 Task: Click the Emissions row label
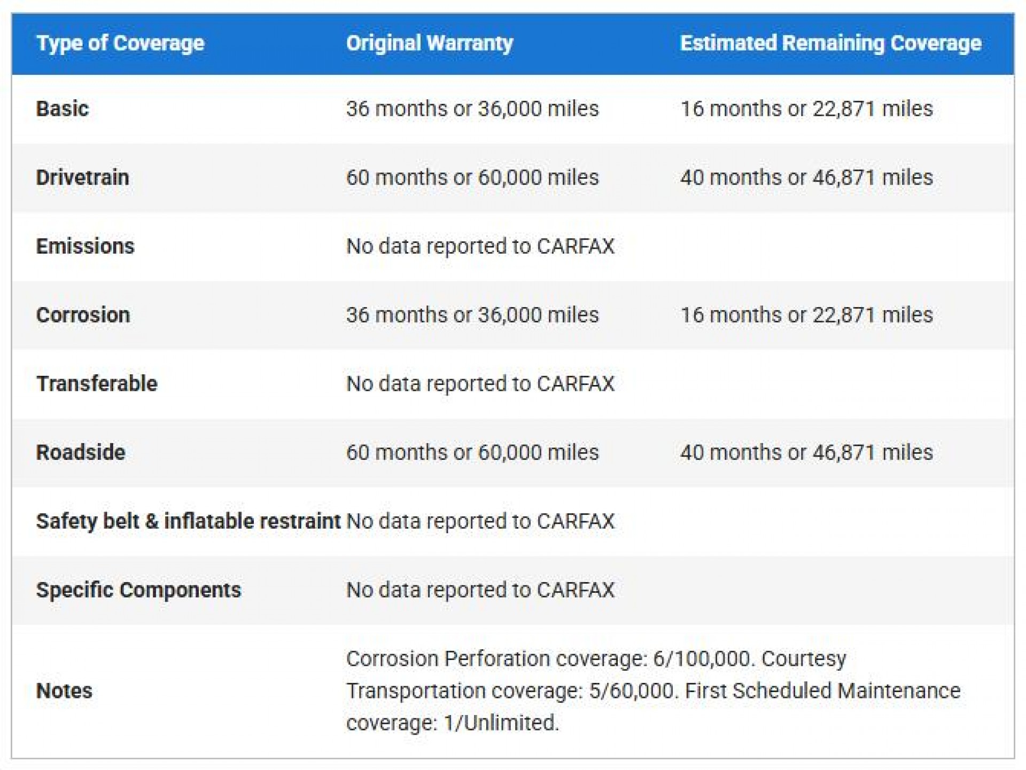click(85, 246)
